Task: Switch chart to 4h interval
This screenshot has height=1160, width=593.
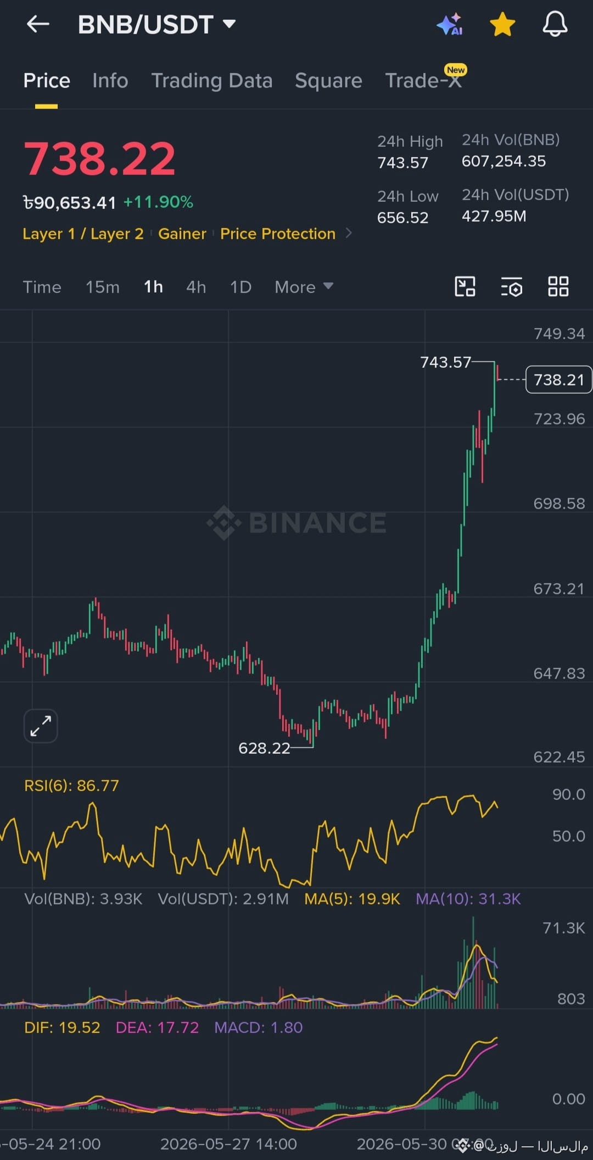Action: 196,287
